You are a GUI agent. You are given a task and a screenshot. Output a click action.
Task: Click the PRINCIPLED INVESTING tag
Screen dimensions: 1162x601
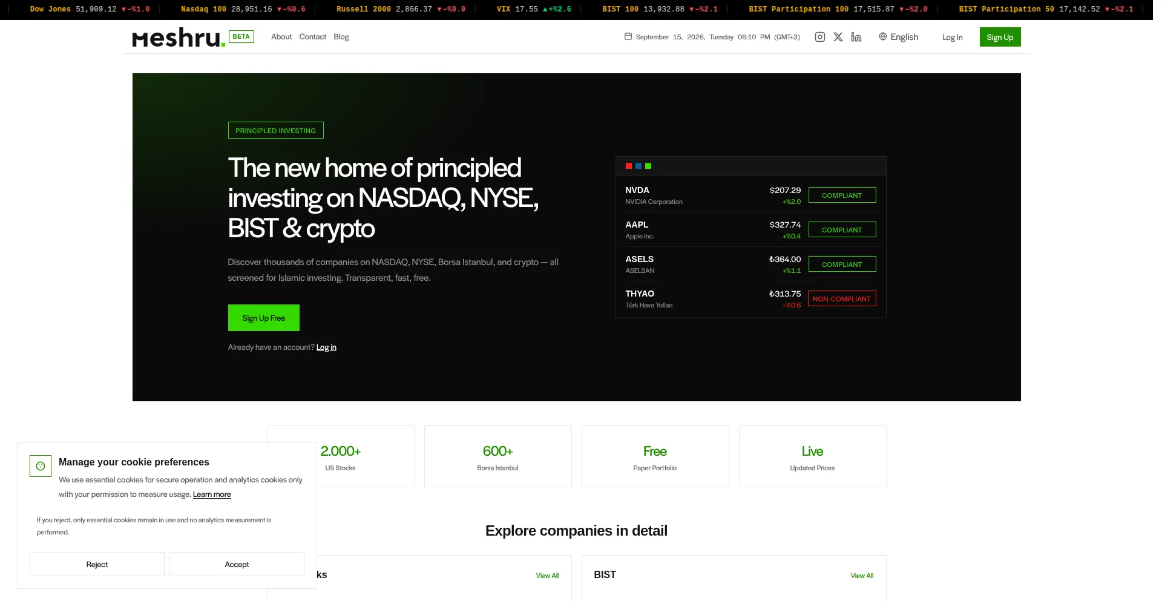click(275, 130)
